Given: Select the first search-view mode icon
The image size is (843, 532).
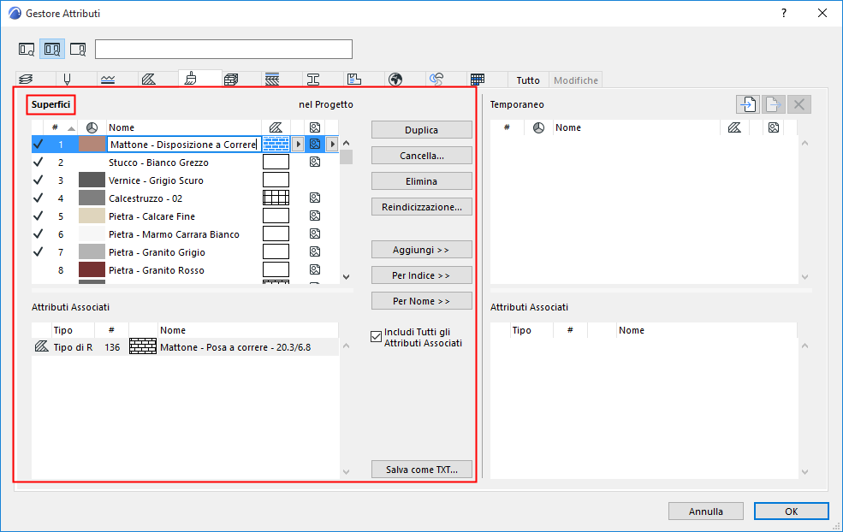Looking at the screenshot, I should [x=27, y=50].
